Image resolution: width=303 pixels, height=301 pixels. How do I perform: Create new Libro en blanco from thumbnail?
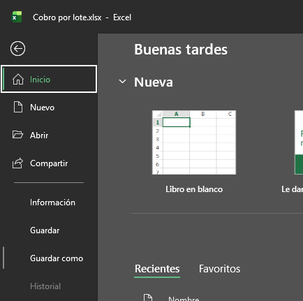(194, 142)
